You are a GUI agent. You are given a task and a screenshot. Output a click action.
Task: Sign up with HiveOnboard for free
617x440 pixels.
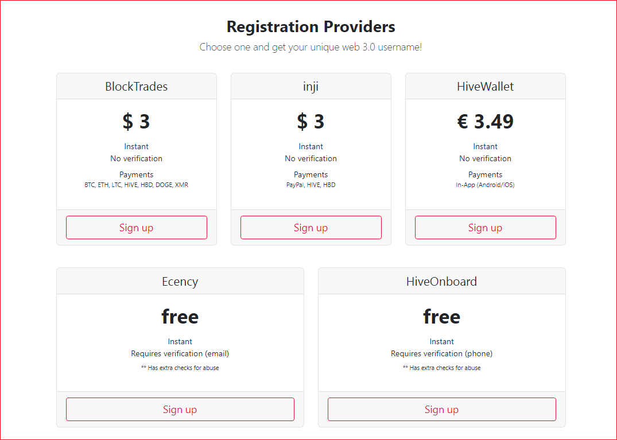[x=441, y=410]
